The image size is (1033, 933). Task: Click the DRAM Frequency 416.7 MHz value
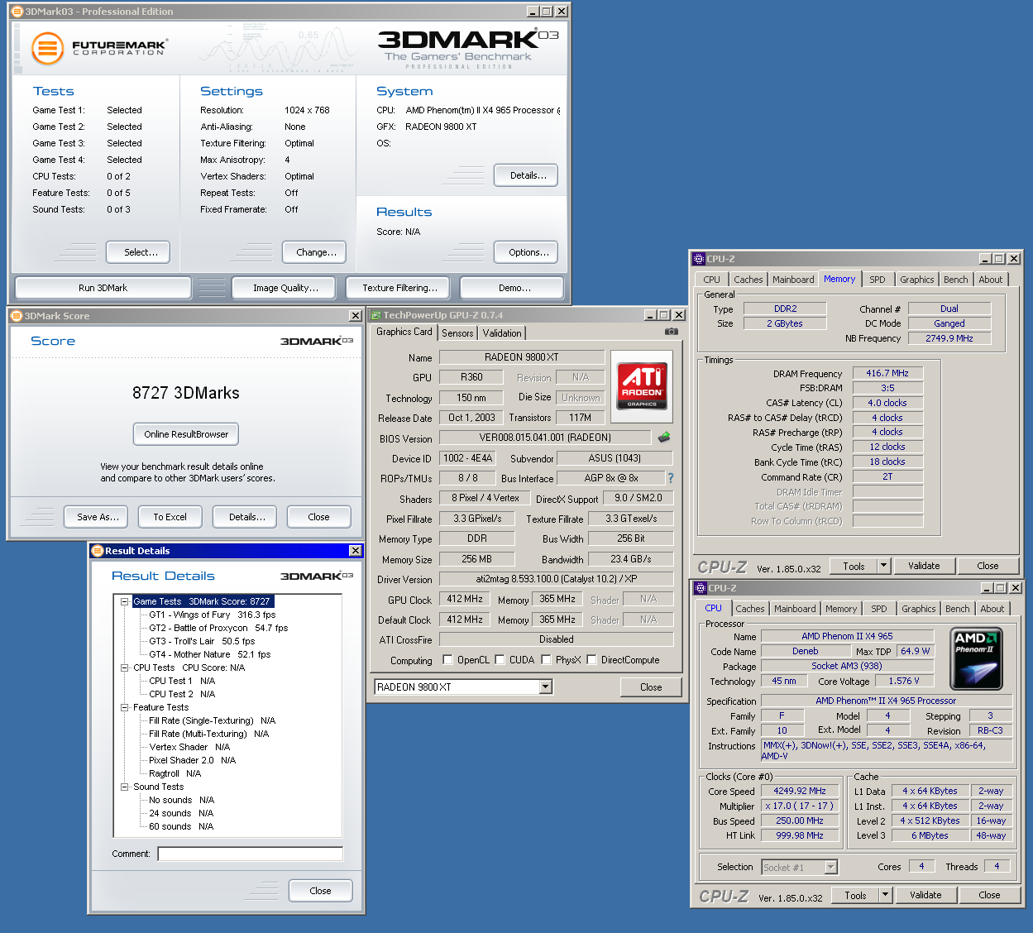[887, 374]
